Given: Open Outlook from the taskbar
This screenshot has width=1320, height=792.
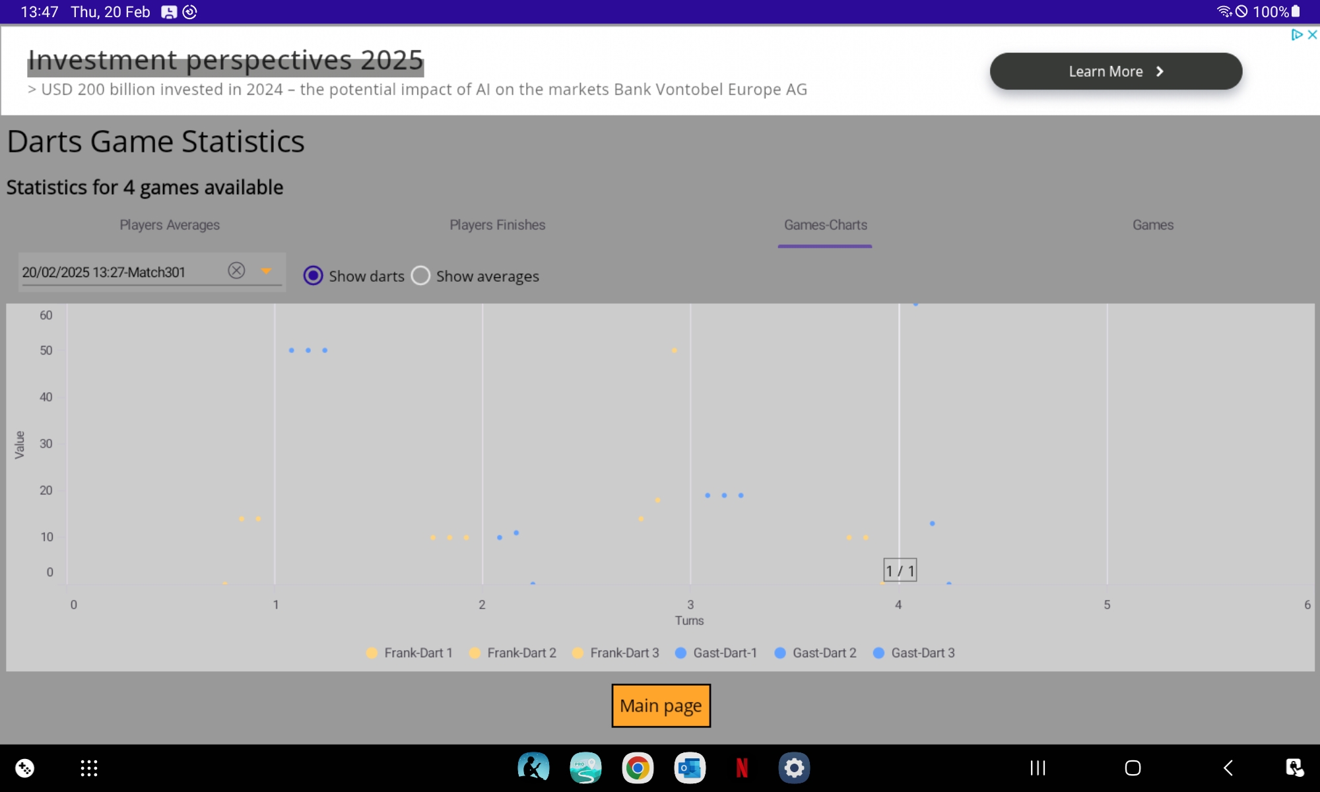Looking at the screenshot, I should [690, 768].
